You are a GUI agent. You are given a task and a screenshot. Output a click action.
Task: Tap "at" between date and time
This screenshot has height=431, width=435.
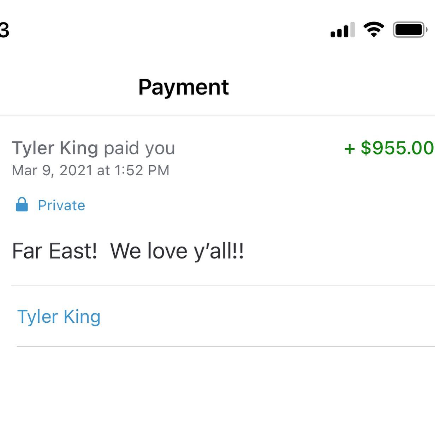tap(103, 170)
